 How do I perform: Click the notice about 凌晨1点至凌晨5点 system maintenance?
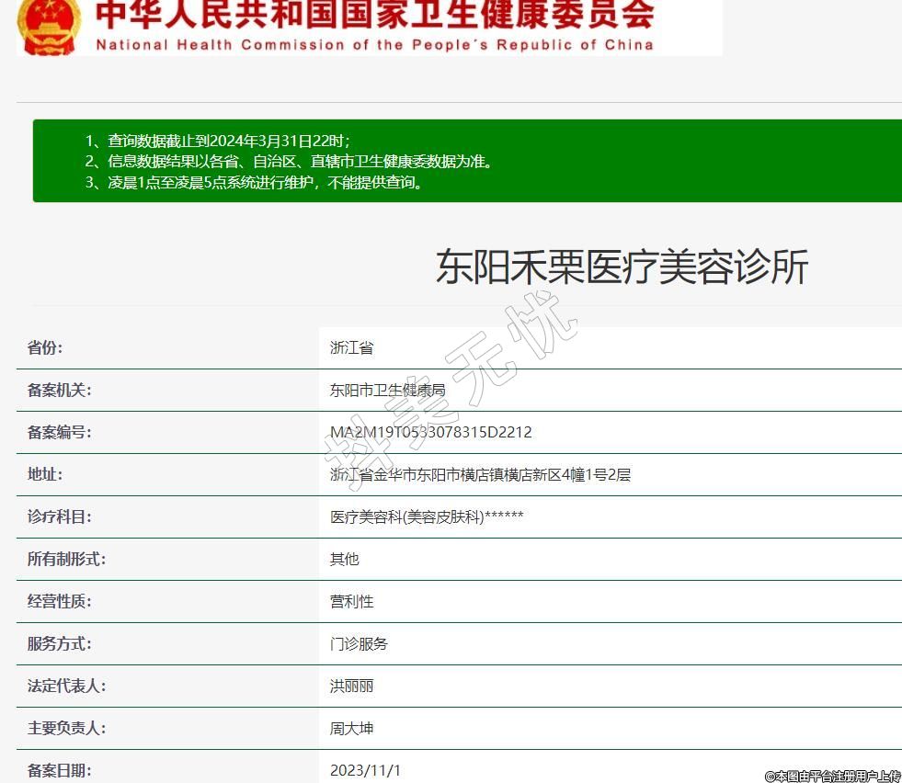pyautogui.click(x=255, y=182)
